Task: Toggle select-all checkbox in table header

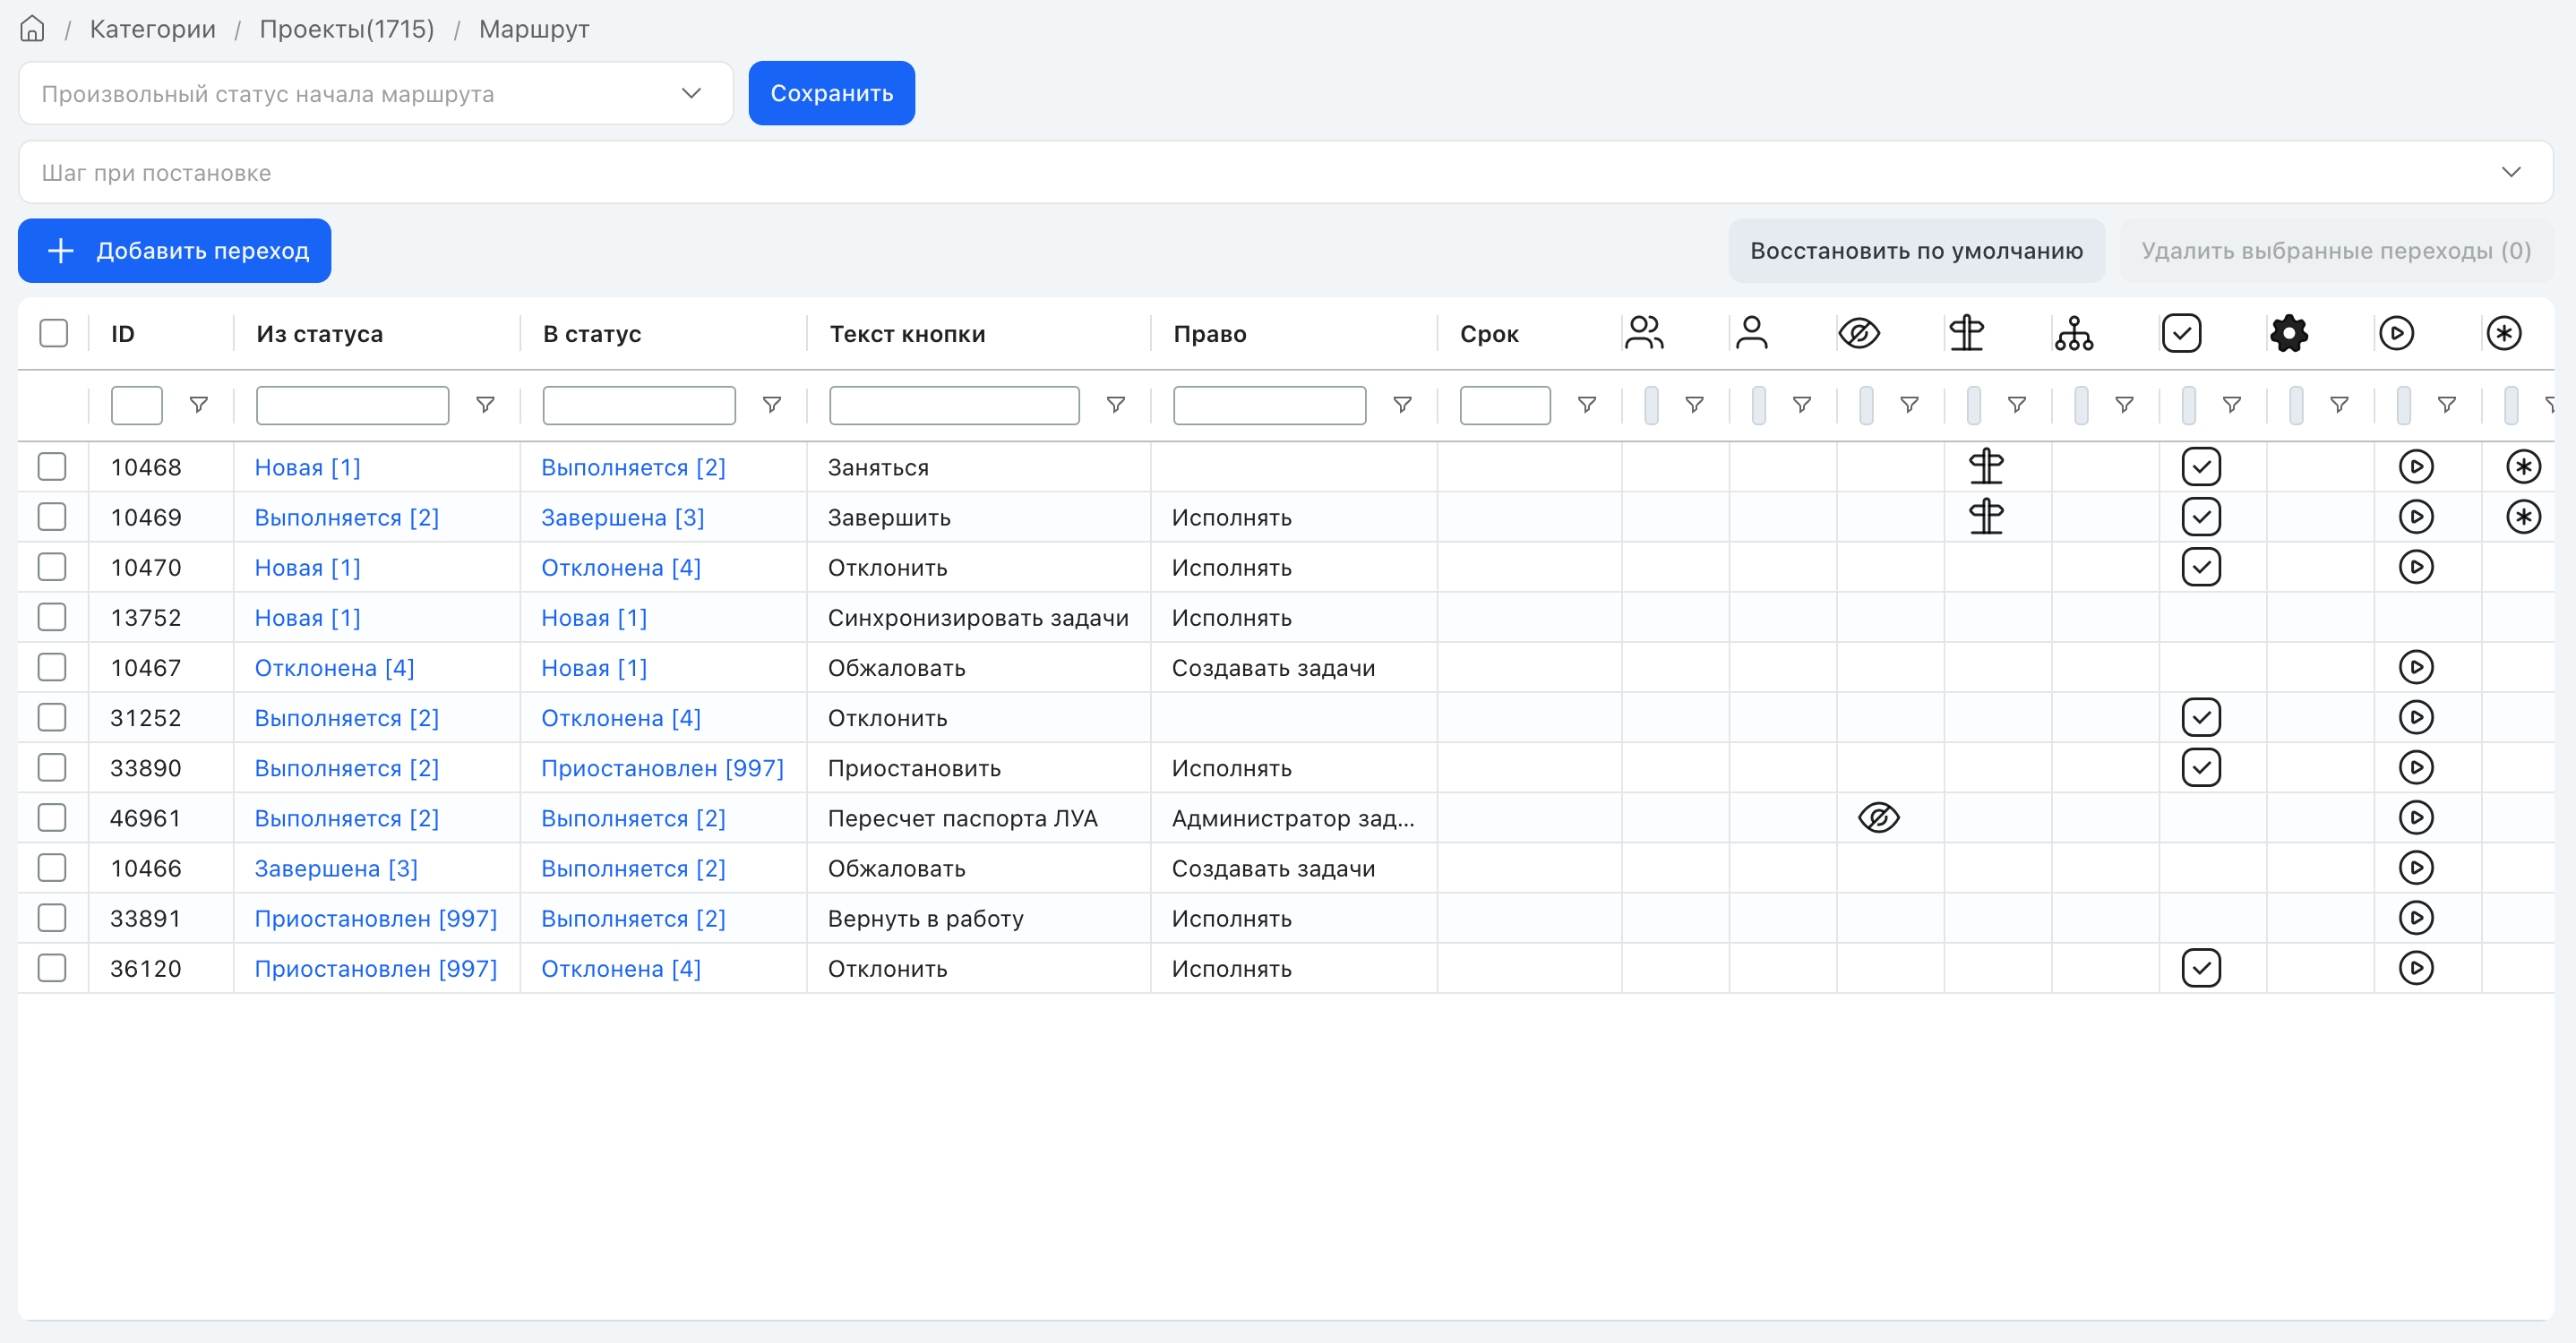Action: (x=53, y=333)
